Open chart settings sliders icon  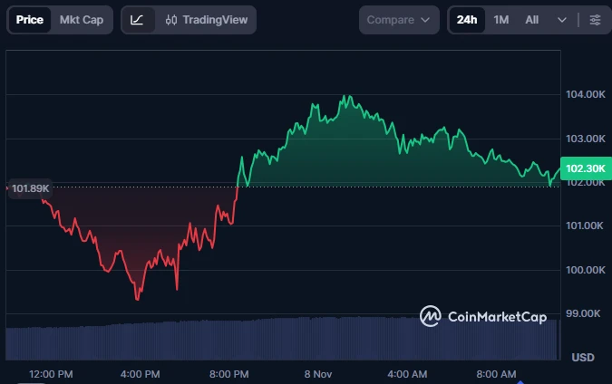coord(594,20)
